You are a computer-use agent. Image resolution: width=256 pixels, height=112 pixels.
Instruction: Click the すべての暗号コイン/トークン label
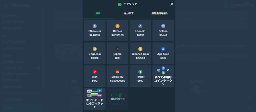coord(163,81)
